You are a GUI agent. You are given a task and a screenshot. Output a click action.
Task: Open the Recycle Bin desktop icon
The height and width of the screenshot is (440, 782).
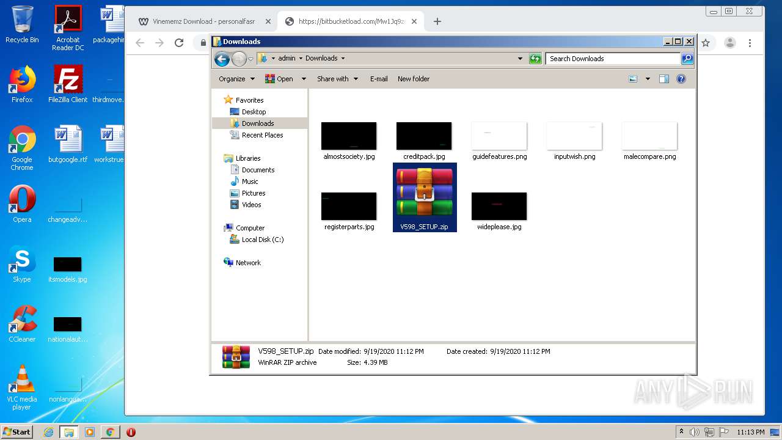pos(22,24)
